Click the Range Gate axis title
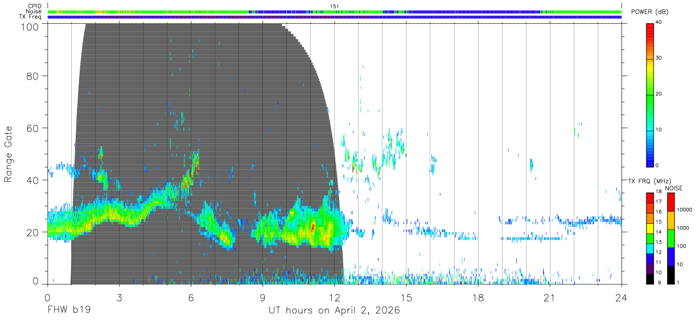699x322 pixels. tap(9, 154)
